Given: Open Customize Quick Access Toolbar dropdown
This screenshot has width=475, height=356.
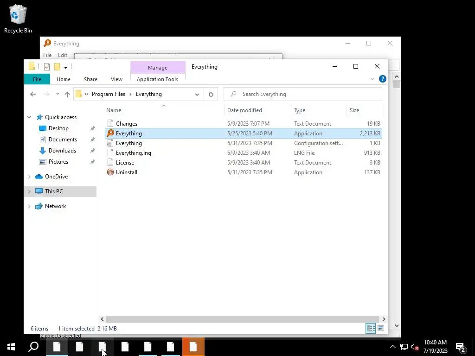Looking at the screenshot, I should (65, 67).
